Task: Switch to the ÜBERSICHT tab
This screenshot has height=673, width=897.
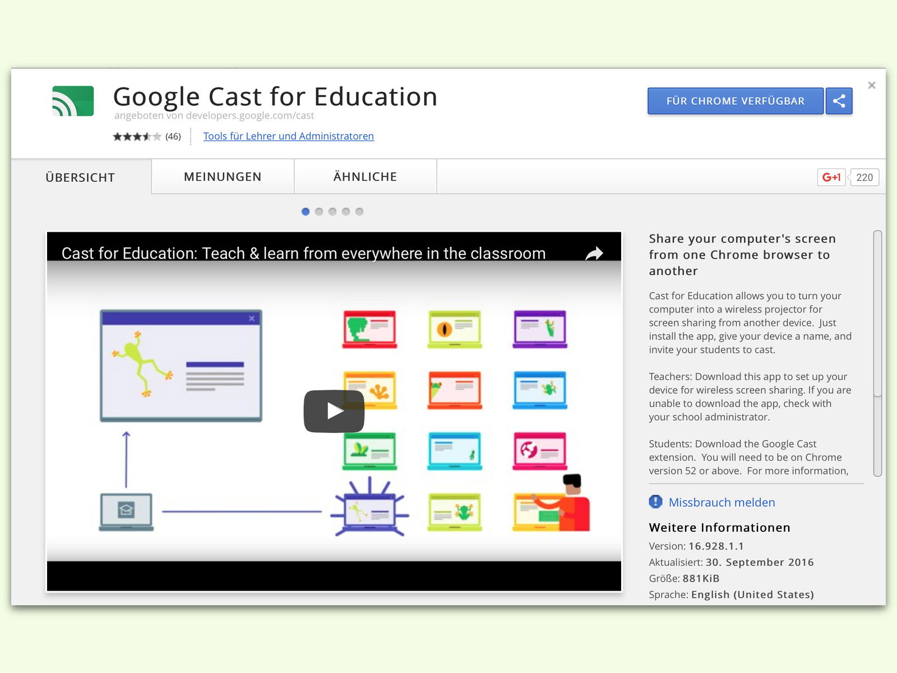Action: tap(81, 177)
